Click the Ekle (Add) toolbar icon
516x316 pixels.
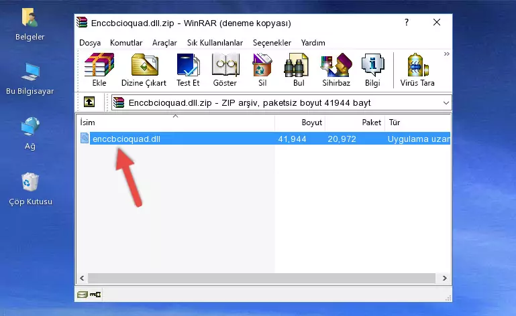[99, 70]
